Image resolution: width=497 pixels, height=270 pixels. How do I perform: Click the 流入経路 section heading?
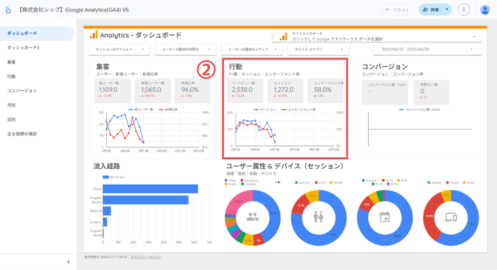point(107,166)
